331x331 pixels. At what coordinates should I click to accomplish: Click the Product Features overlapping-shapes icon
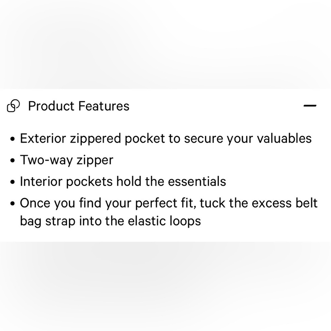pyautogui.click(x=14, y=106)
